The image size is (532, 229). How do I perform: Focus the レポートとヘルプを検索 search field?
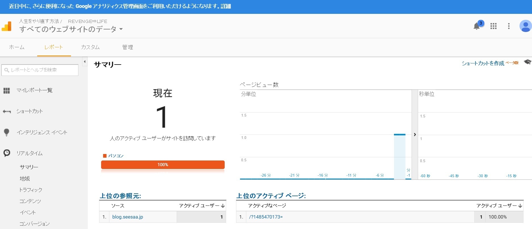[40, 70]
